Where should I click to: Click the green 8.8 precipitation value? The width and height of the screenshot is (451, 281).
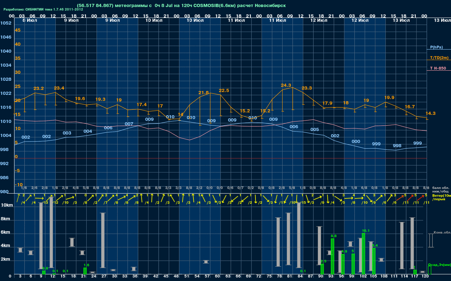pyautogui.click(x=334, y=236)
